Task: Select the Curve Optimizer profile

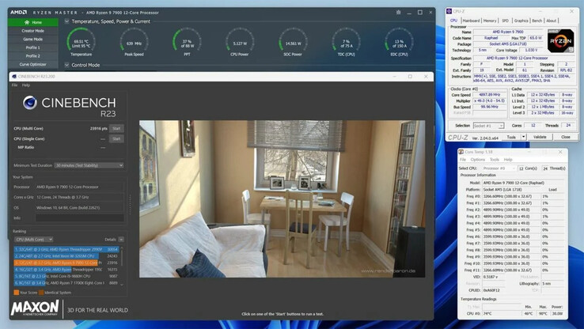Action: 32,65
